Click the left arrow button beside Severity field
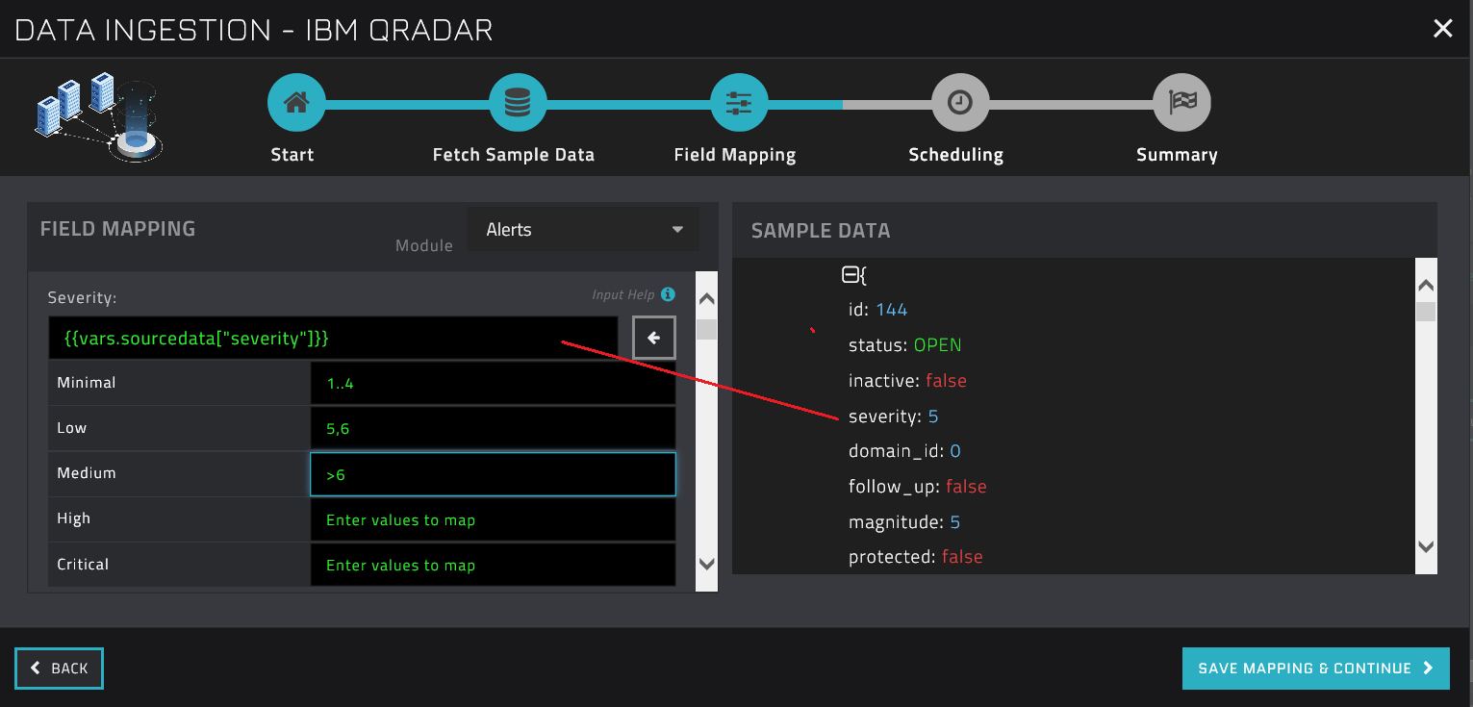This screenshot has width=1473, height=707. tap(654, 338)
